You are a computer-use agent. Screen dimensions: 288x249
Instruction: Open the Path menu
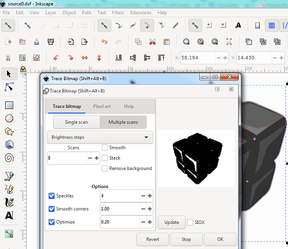point(86,13)
